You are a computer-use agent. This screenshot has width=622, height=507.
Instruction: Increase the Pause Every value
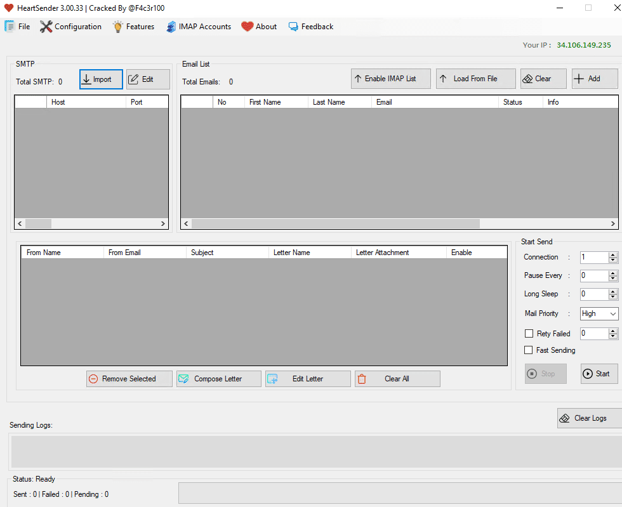613,273
